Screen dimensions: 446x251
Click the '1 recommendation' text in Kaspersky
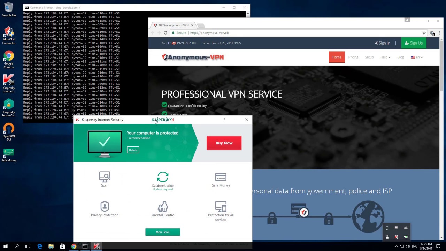pos(138,138)
